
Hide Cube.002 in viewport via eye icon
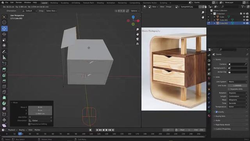(244, 23)
